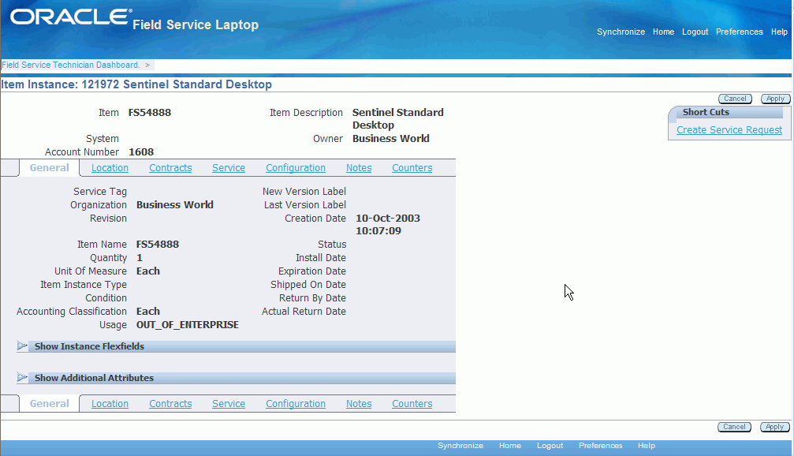This screenshot has height=456, width=794.
Task: Open Help in footer bar
Action: [x=646, y=446]
